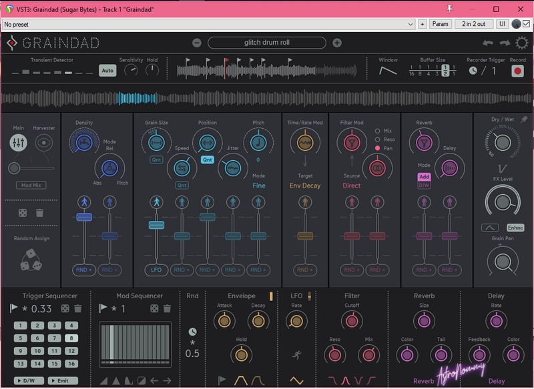Toggle the highlighted Position Qnt button
This screenshot has height=389, width=534.
(x=208, y=159)
